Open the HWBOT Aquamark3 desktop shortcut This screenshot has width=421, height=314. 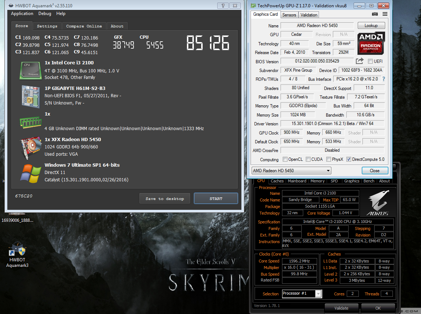point(17,255)
